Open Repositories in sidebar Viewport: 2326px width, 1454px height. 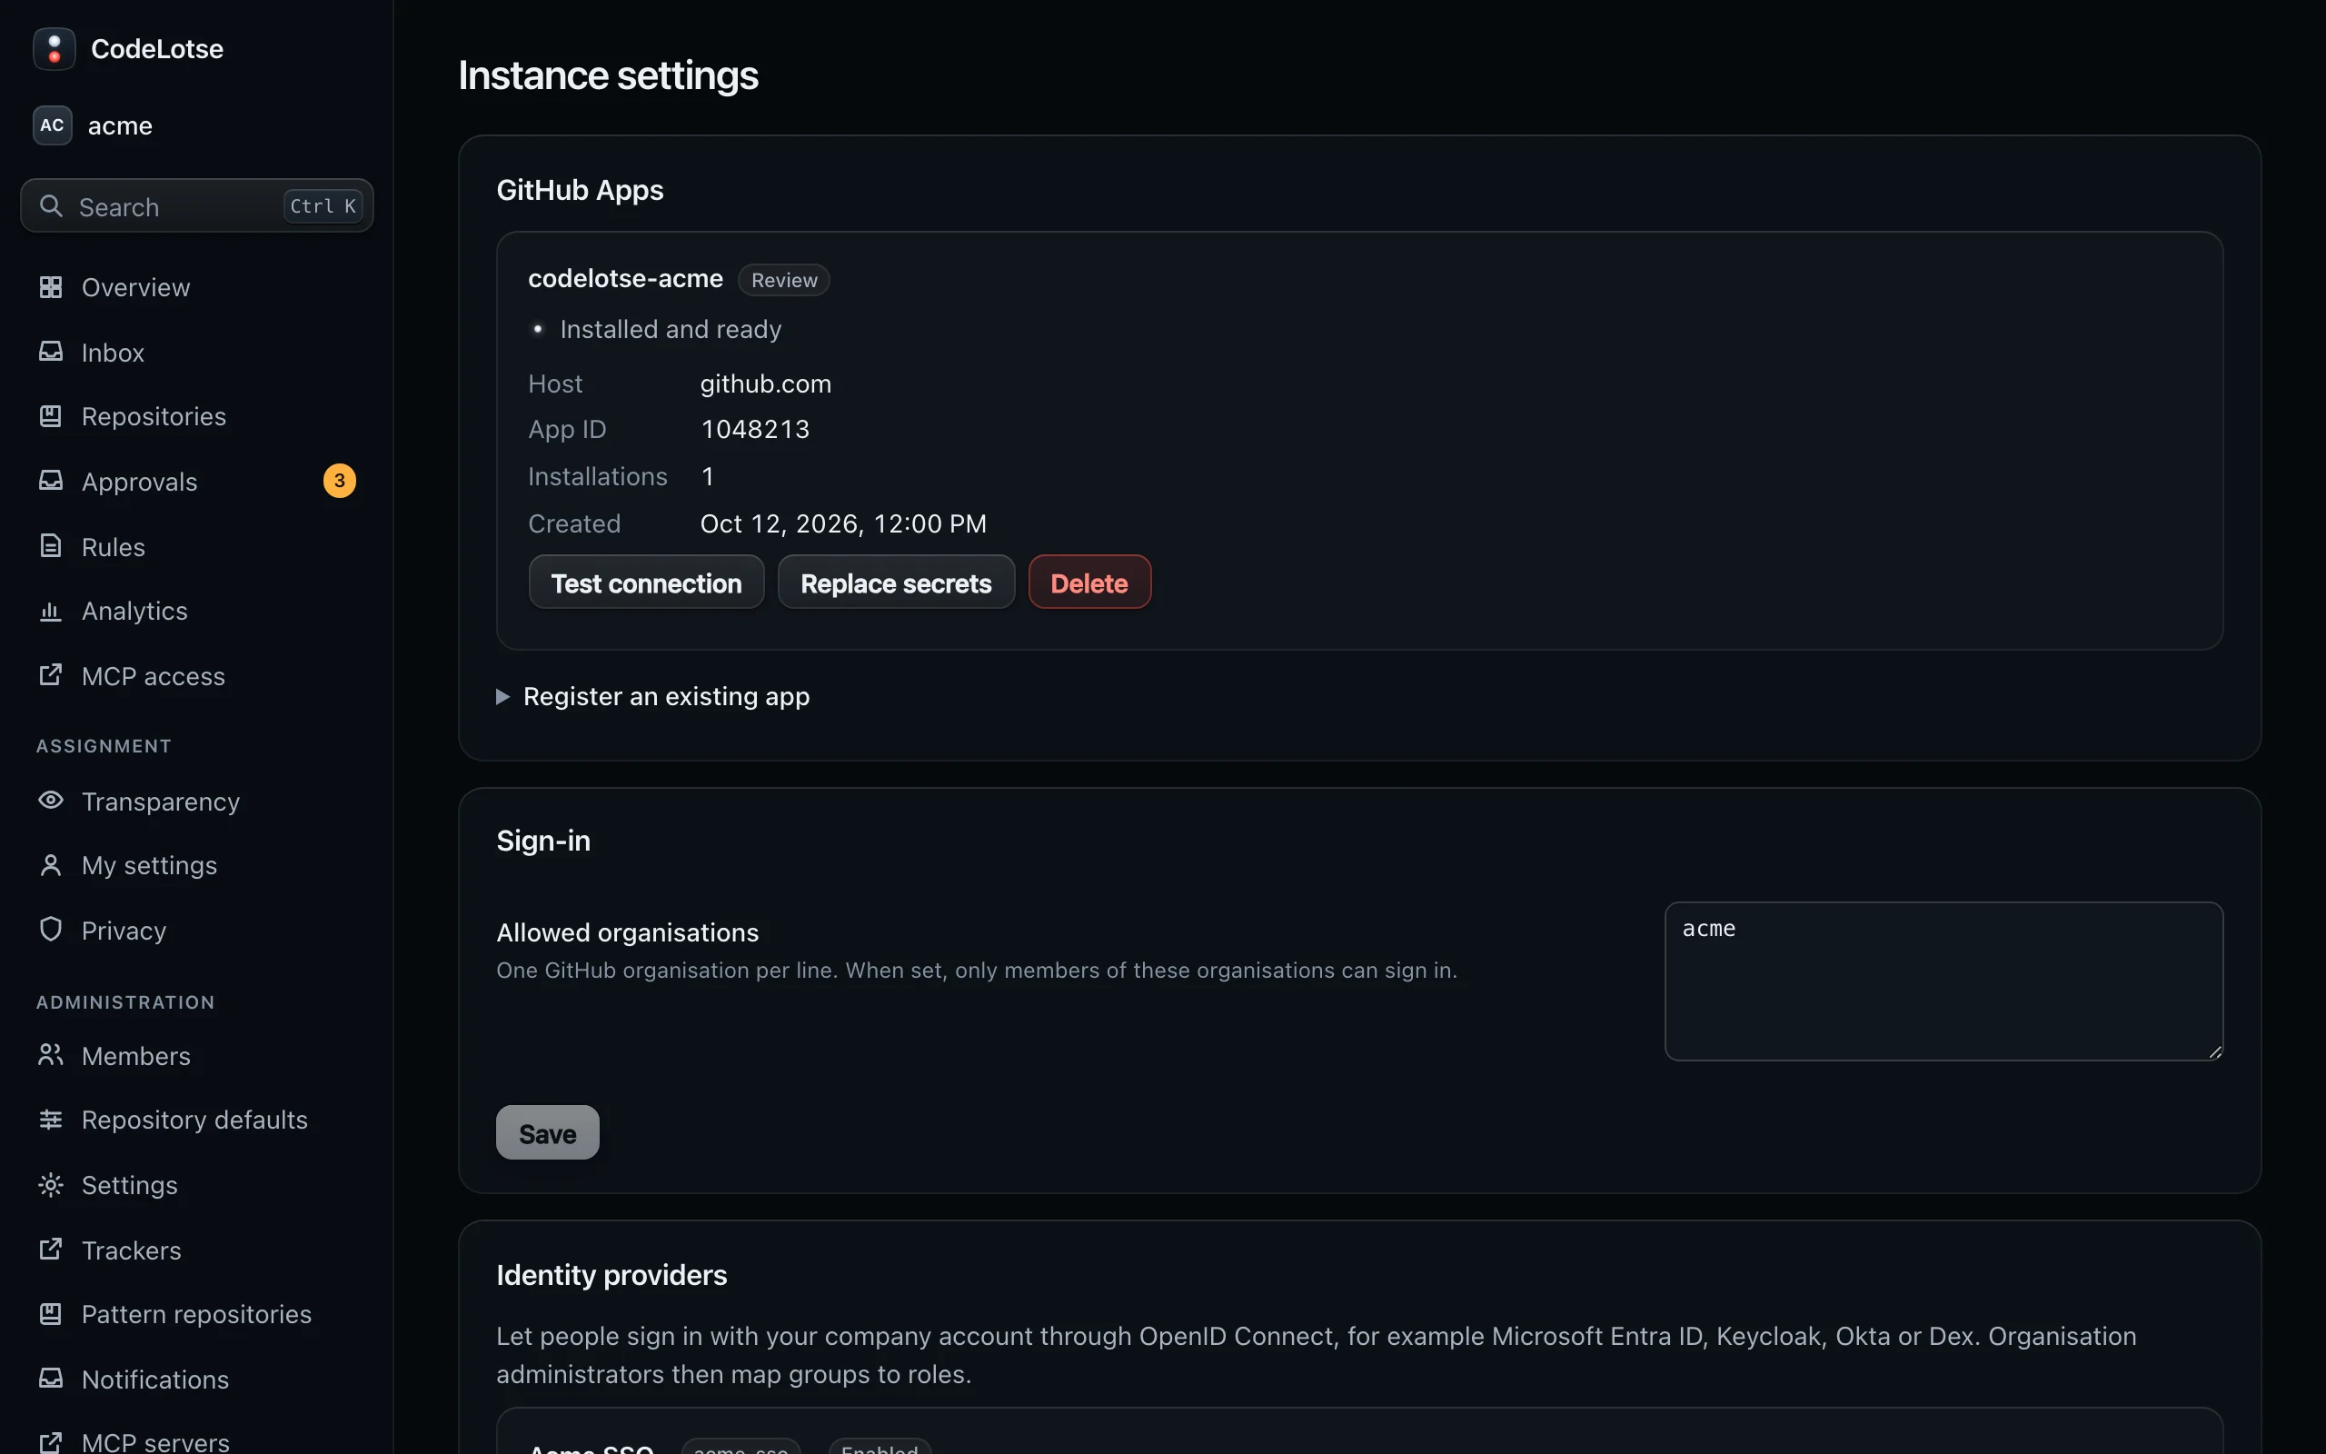tap(197, 416)
